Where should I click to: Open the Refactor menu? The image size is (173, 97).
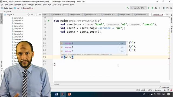coord(38,5)
